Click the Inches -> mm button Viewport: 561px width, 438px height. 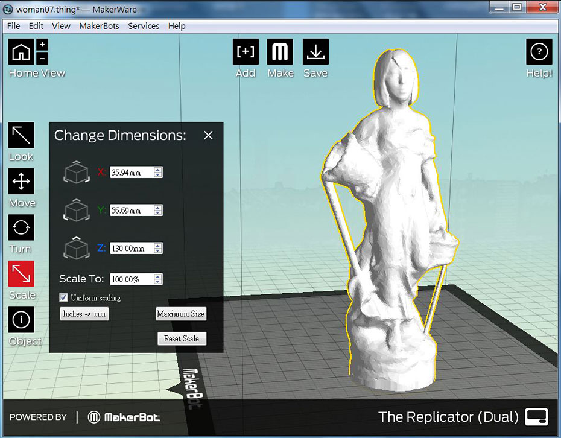[84, 314]
